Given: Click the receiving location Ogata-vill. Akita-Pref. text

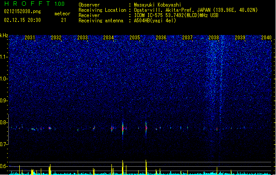Looking at the screenshot, I should click(x=196, y=10).
